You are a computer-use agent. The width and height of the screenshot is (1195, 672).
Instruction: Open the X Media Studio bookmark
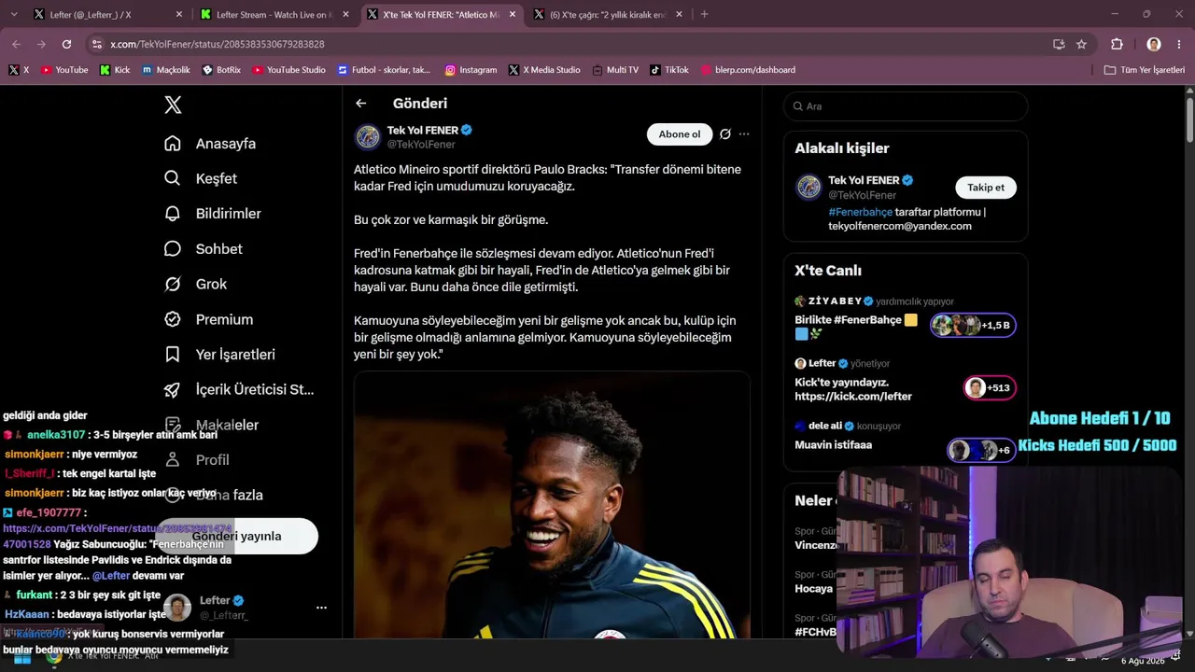(544, 70)
